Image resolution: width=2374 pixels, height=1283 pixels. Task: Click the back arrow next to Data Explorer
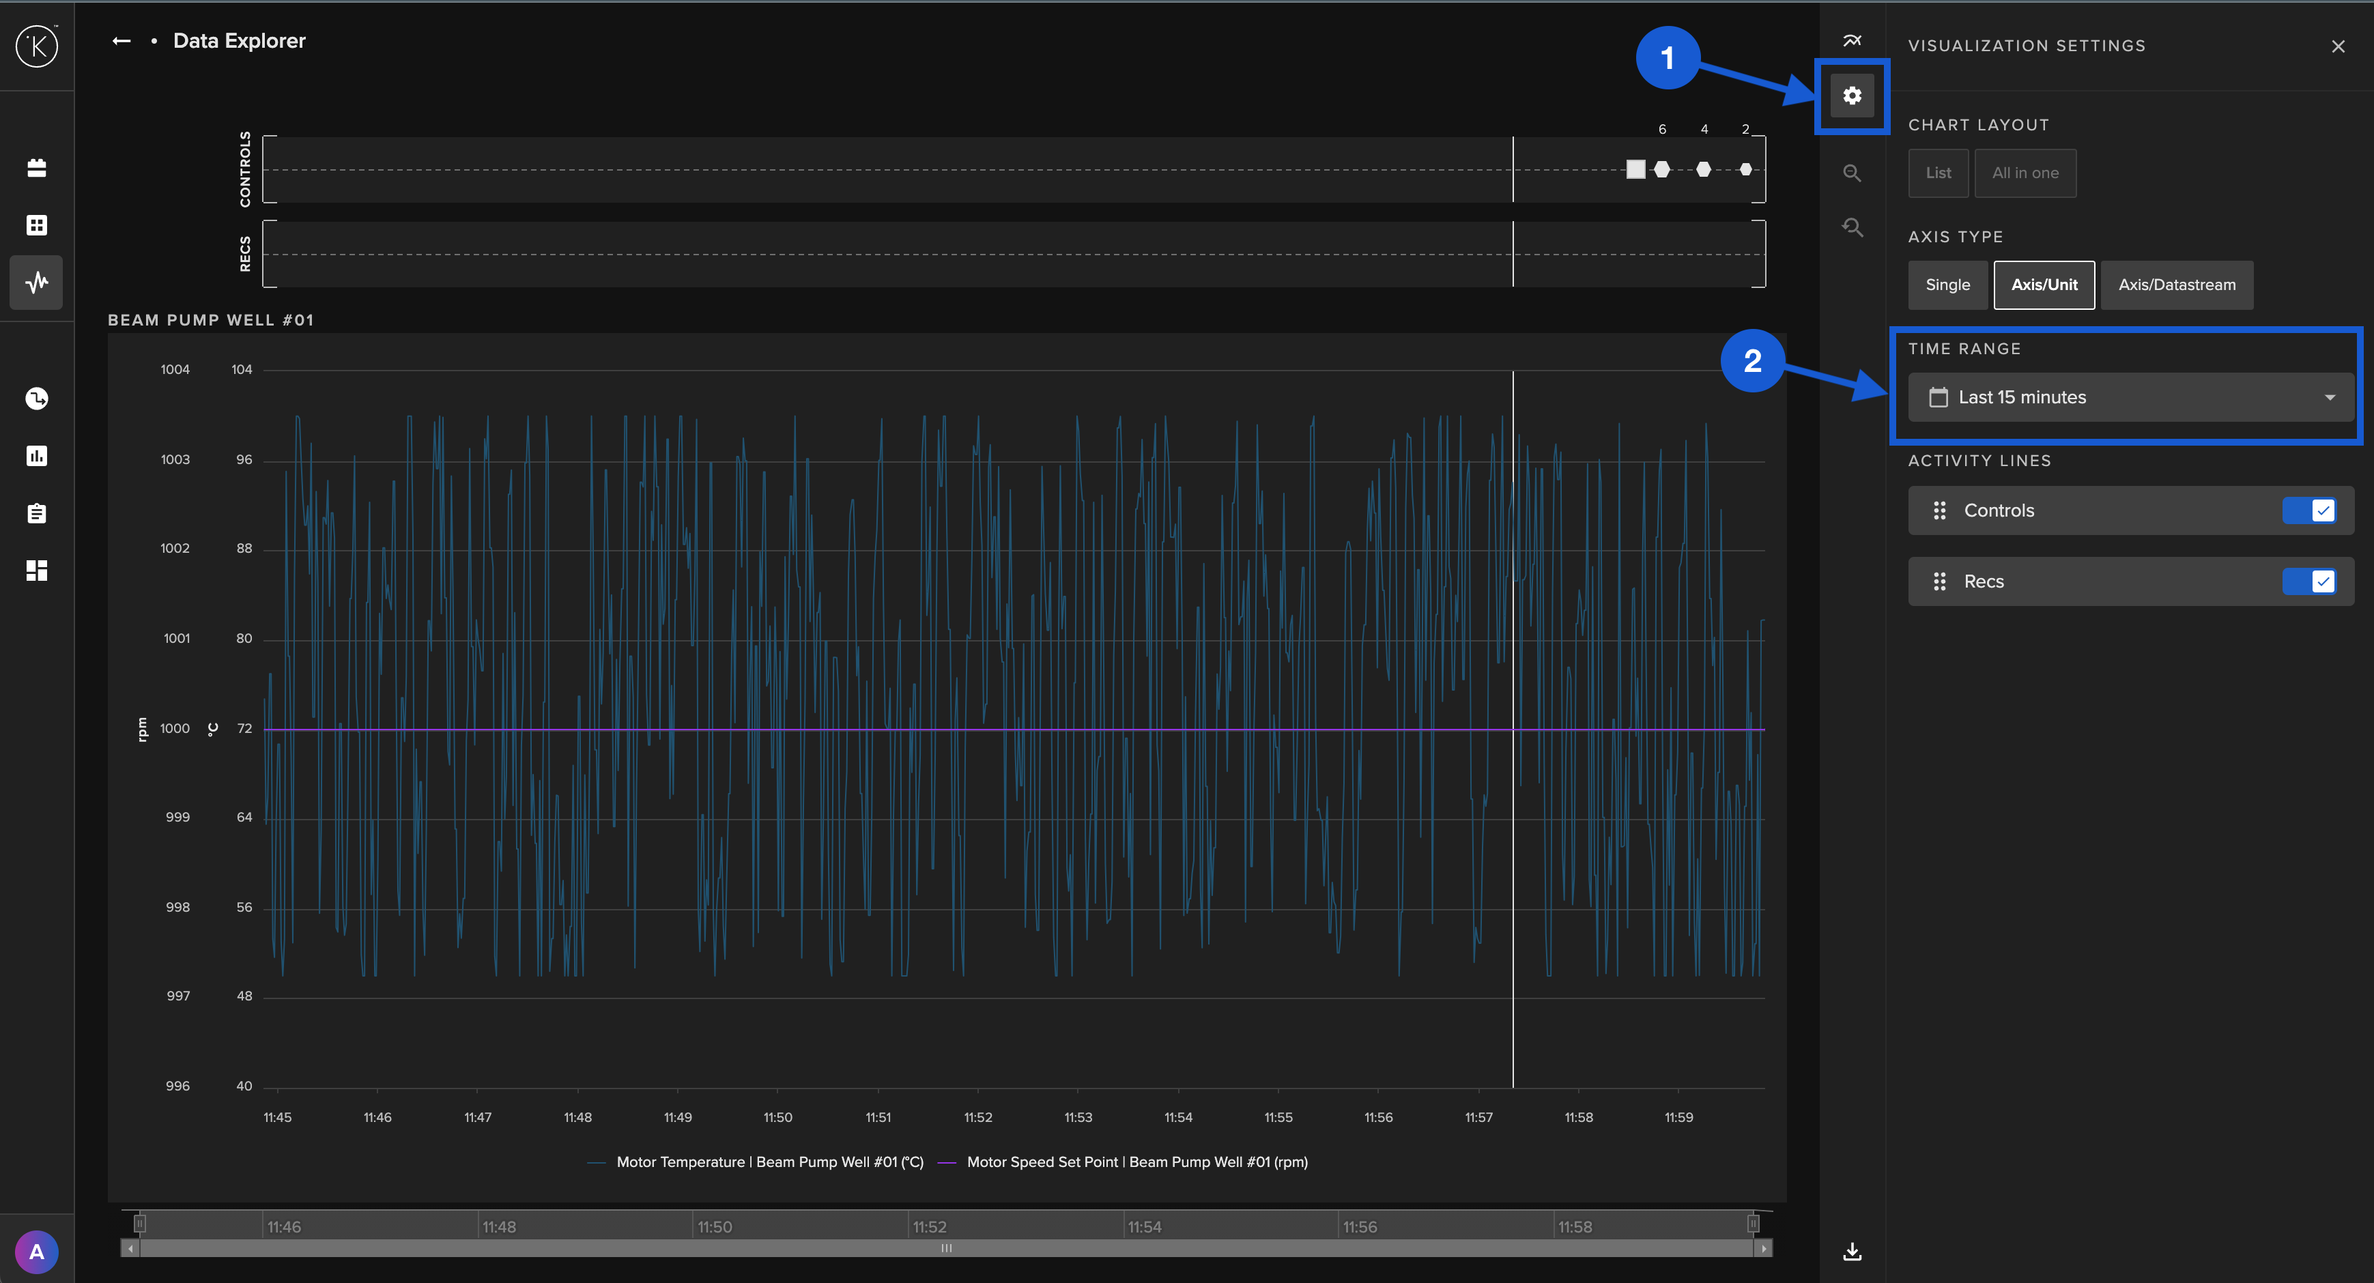pos(121,40)
